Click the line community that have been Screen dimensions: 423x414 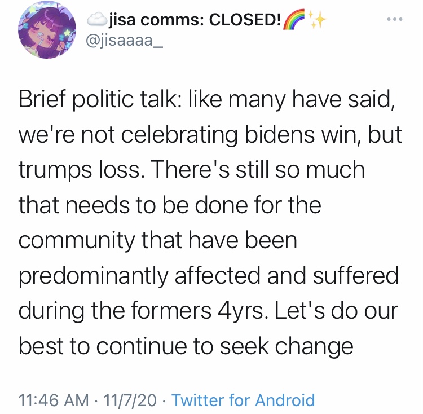tap(158, 241)
